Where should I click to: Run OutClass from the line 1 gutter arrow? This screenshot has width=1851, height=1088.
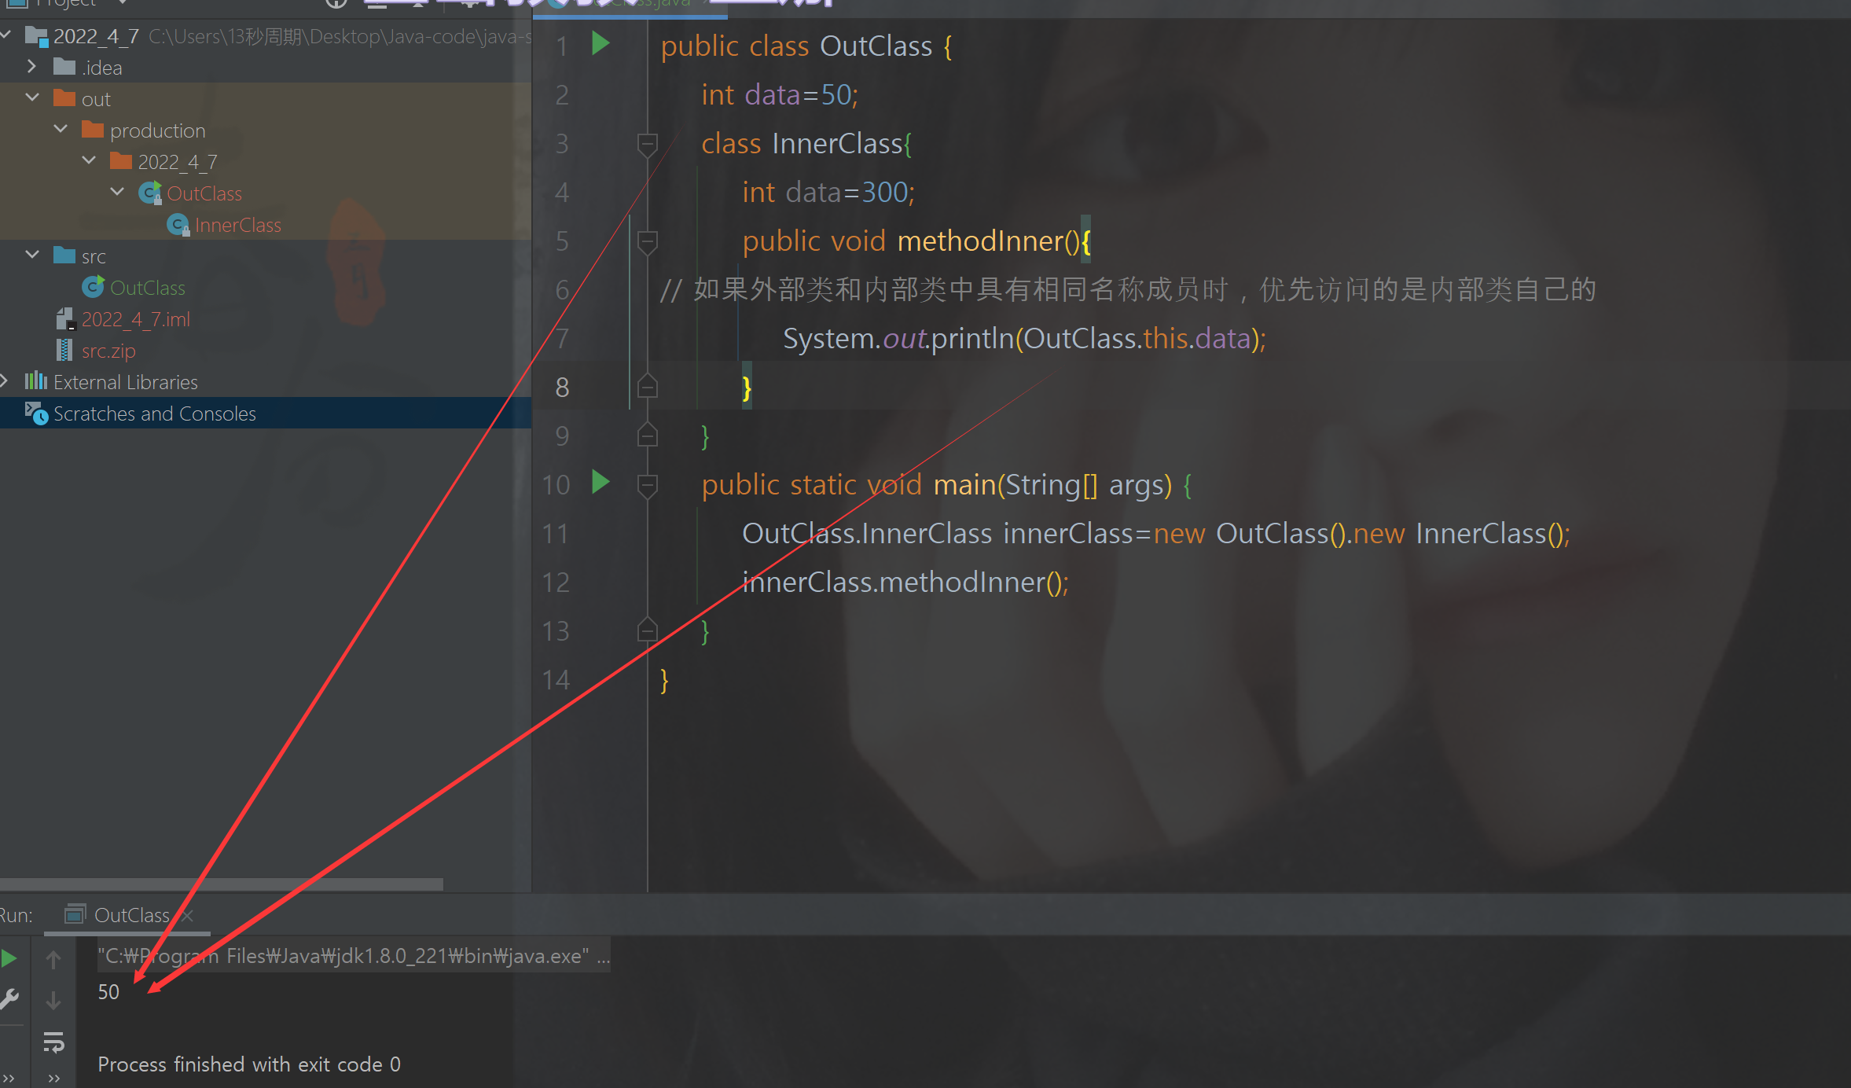point(600,43)
